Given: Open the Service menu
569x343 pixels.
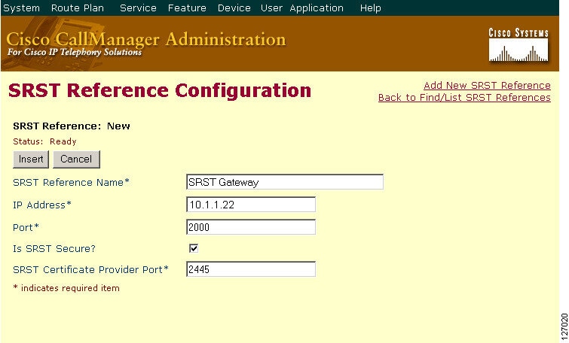Looking at the screenshot, I should point(138,8).
